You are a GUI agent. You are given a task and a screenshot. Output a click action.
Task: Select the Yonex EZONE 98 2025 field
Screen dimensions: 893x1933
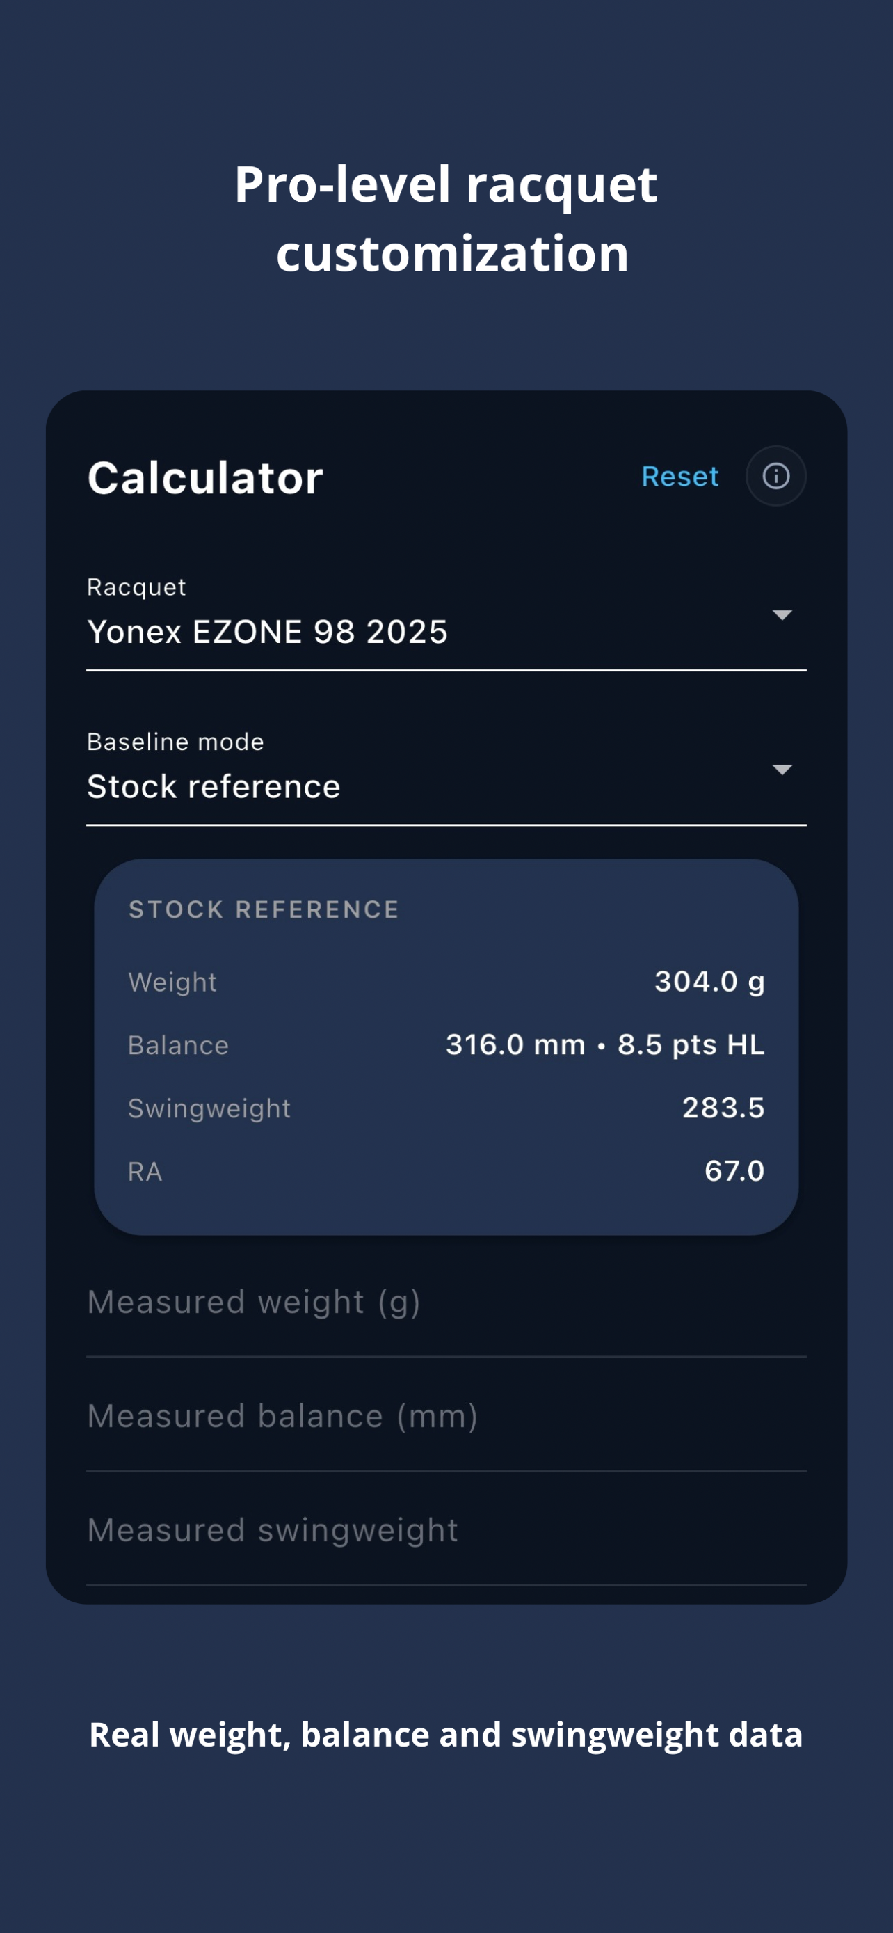(x=446, y=621)
